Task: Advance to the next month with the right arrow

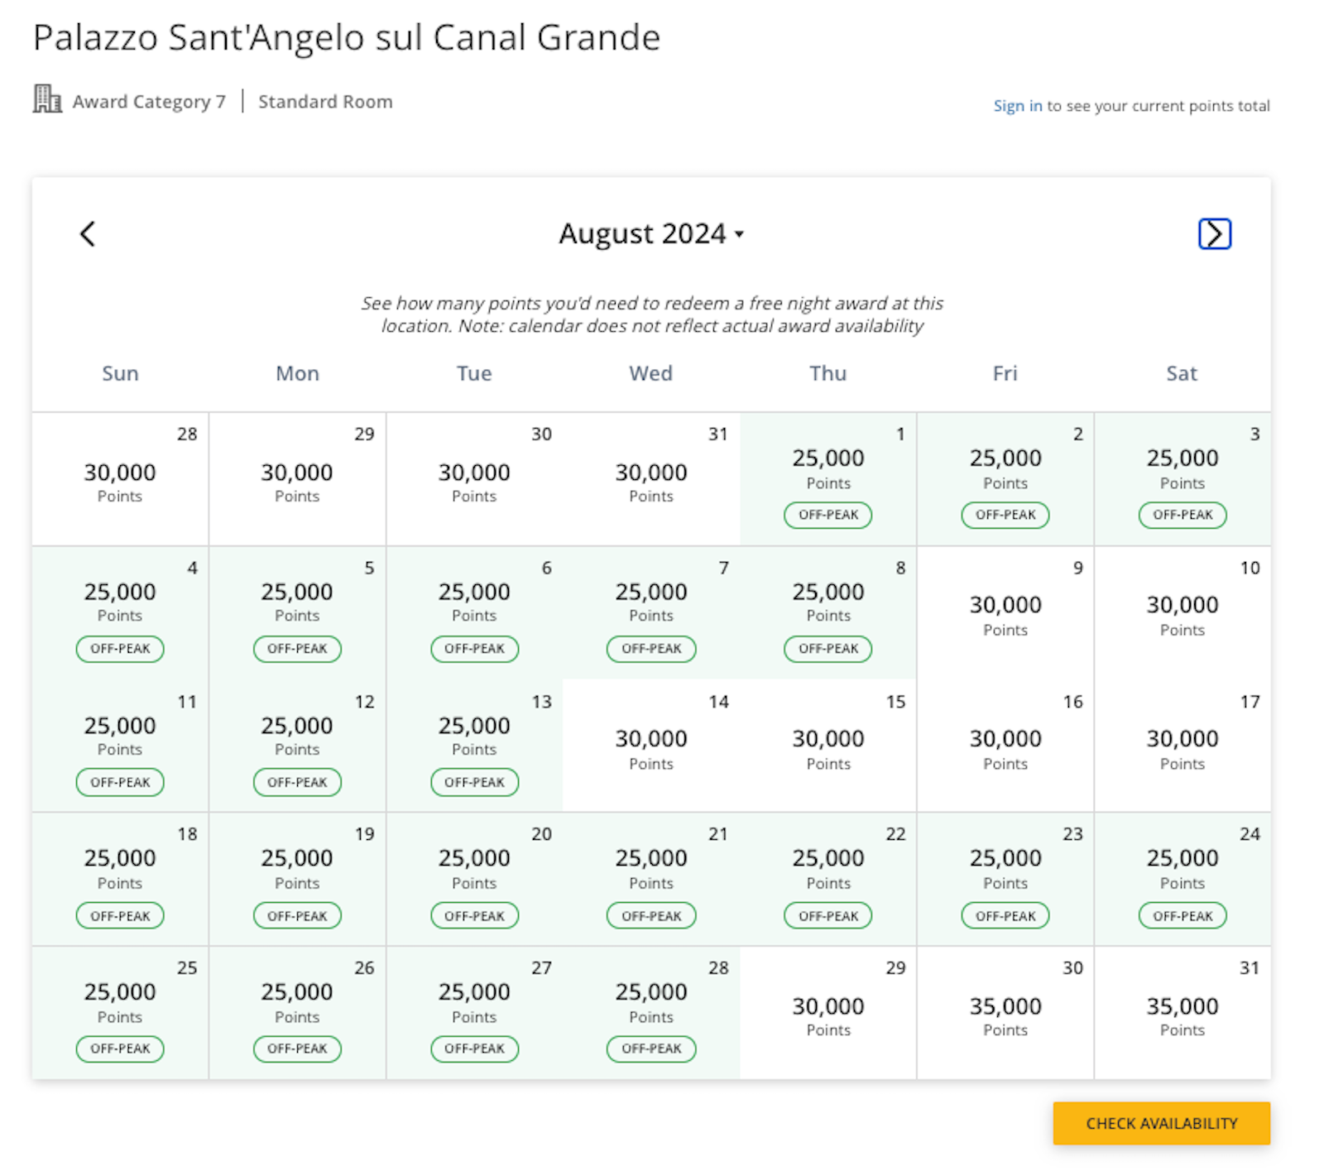Action: tap(1214, 233)
